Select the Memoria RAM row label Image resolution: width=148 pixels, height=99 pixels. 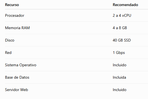17,28
